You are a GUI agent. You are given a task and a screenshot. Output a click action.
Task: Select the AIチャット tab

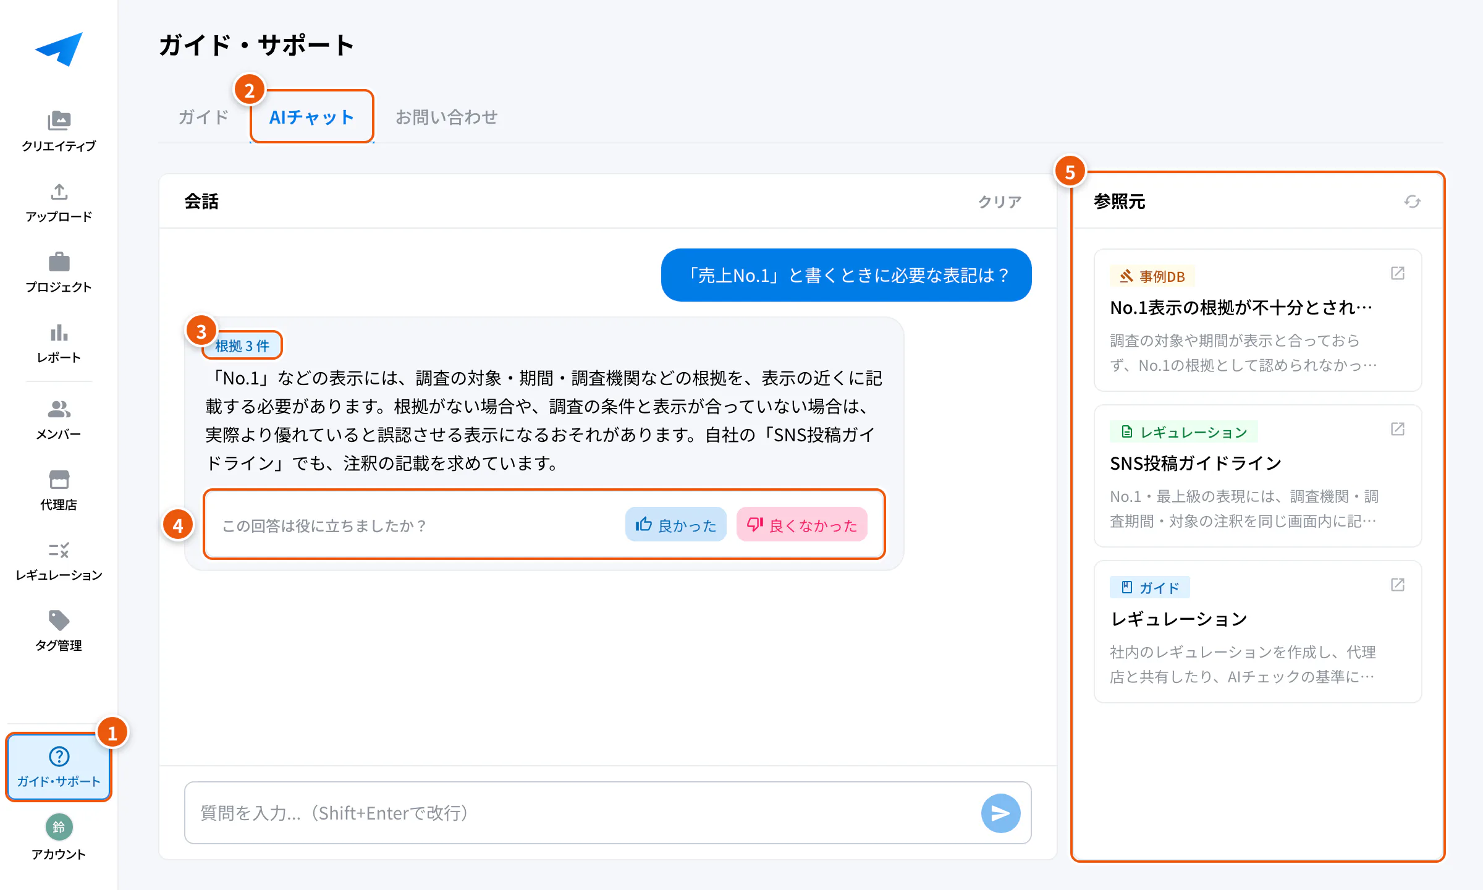[311, 117]
